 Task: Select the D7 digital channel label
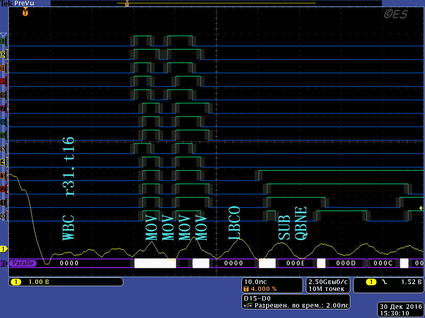[3, 109]
